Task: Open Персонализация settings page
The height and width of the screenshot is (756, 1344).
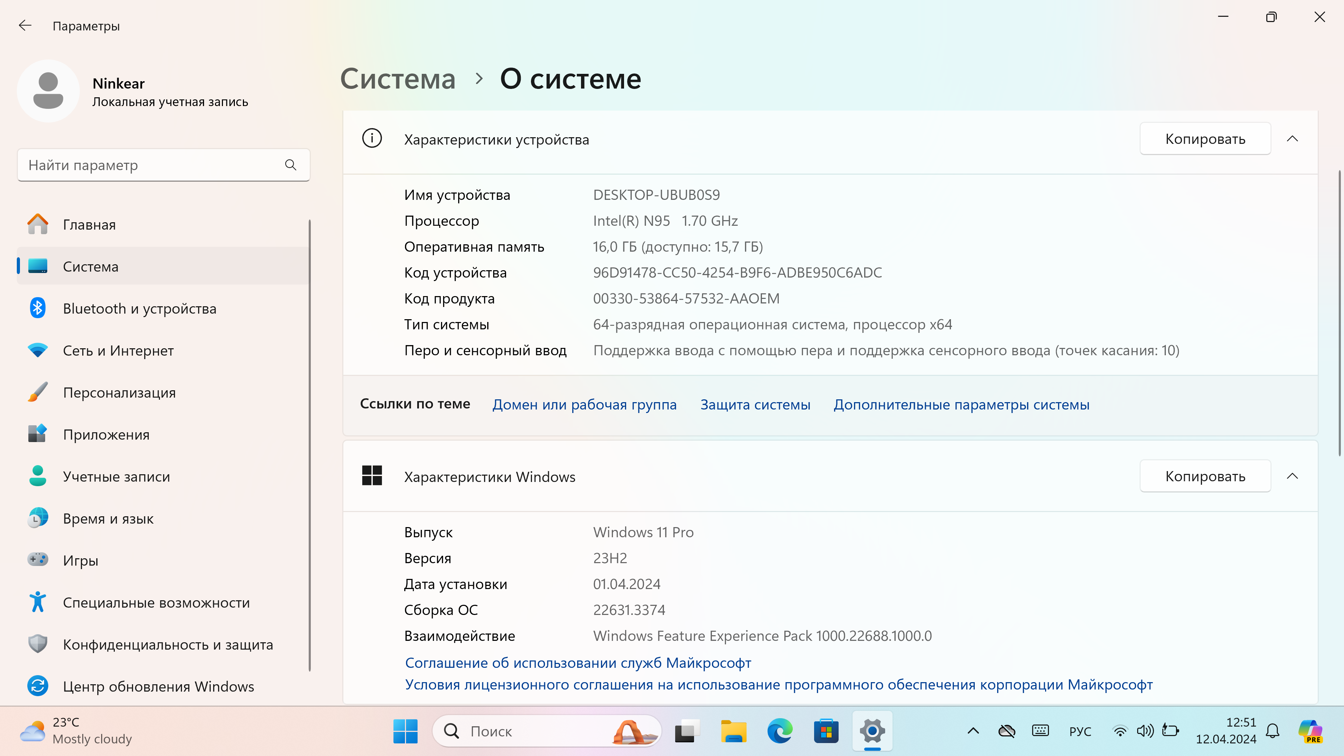Action: pyautogui.click(x=119, y=393)
